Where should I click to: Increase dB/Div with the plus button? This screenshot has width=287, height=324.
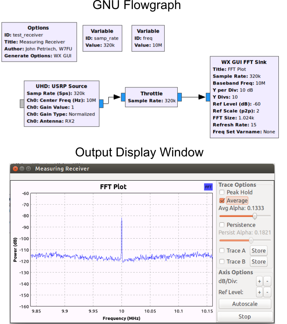[x=259, y=282]
